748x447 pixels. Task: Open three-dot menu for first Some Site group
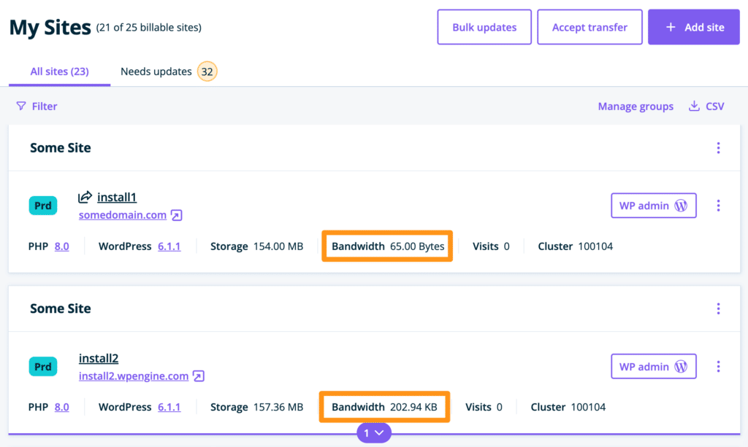(718, 148)
